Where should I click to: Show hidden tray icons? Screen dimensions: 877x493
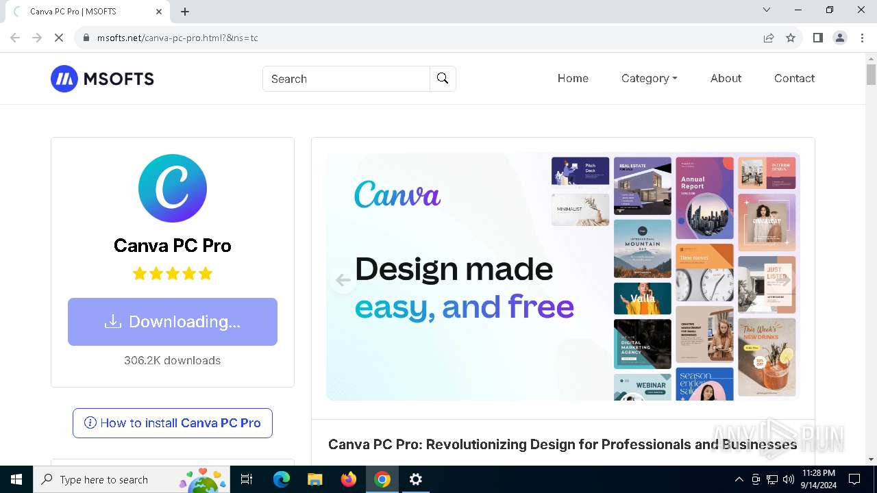[x=739, y=479]
